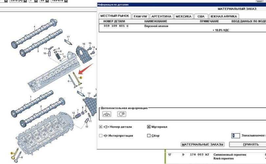Click the circle-plus icon under Дополнительная информация
Viewport: 266px width, 164px height.
(x=122, y=114)
